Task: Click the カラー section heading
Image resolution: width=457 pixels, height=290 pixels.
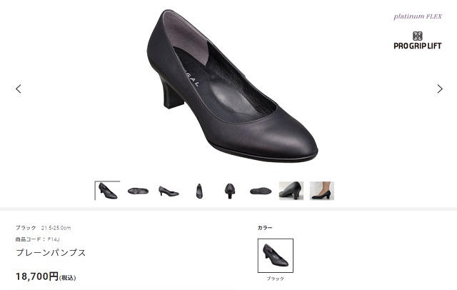Action: [x=265, y=228]
